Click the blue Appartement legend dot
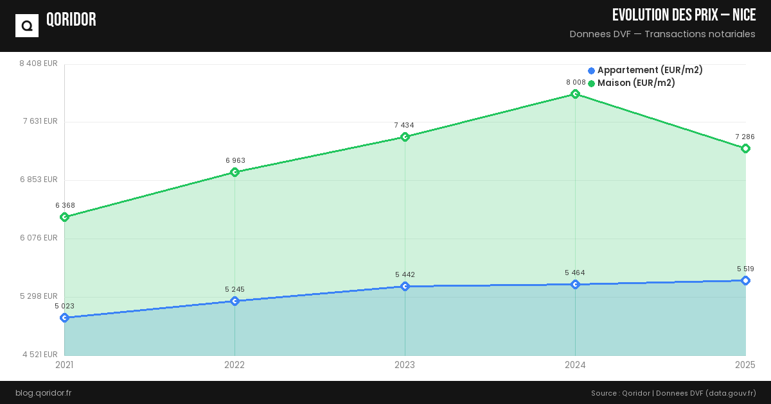Image resolution: width=771 pixels, height=404 pixels. point(591,71)
